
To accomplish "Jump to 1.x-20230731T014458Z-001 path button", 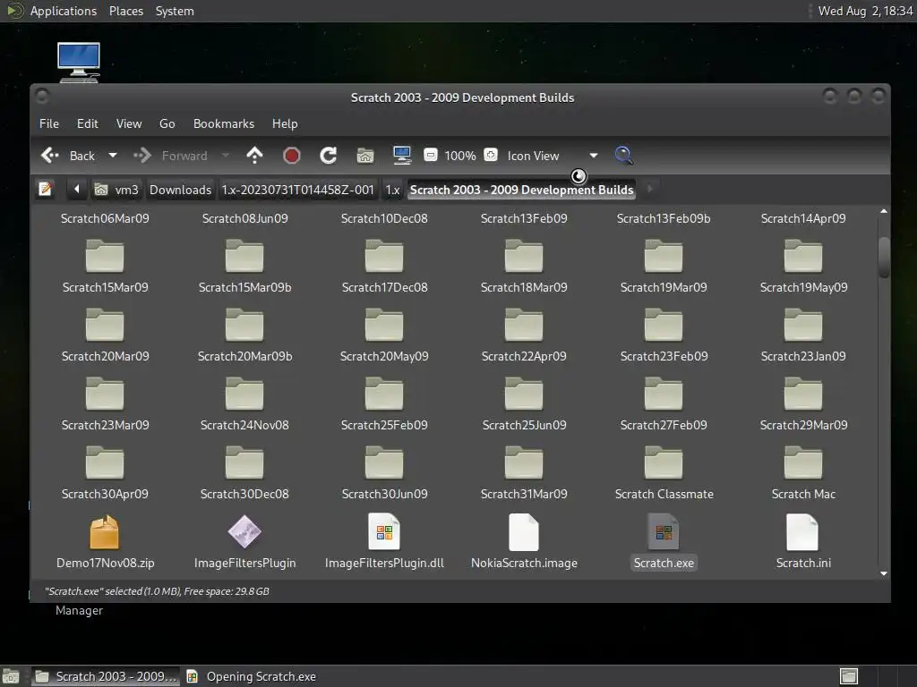I will 297,190.
